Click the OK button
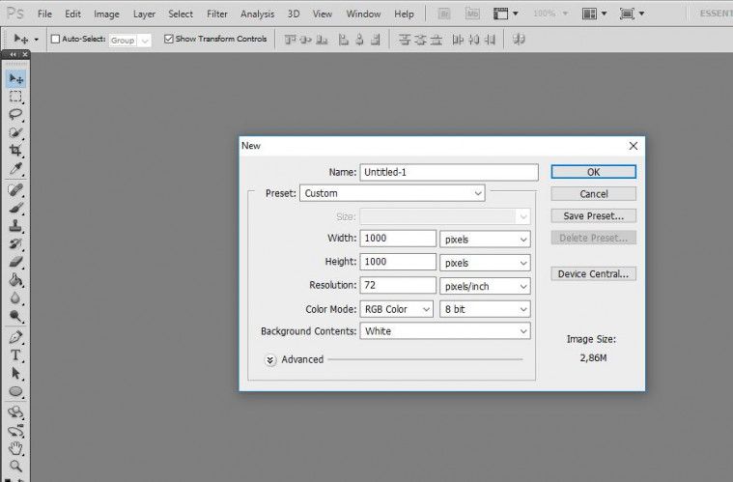 (593, 172)
